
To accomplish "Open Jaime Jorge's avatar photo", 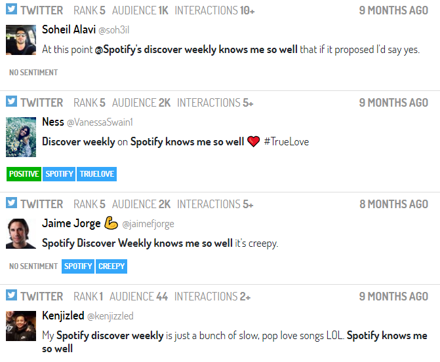I will tap(21, 234).
